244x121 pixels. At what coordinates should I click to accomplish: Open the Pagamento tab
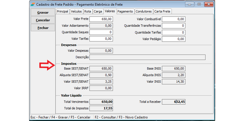[x=125, y=11]
